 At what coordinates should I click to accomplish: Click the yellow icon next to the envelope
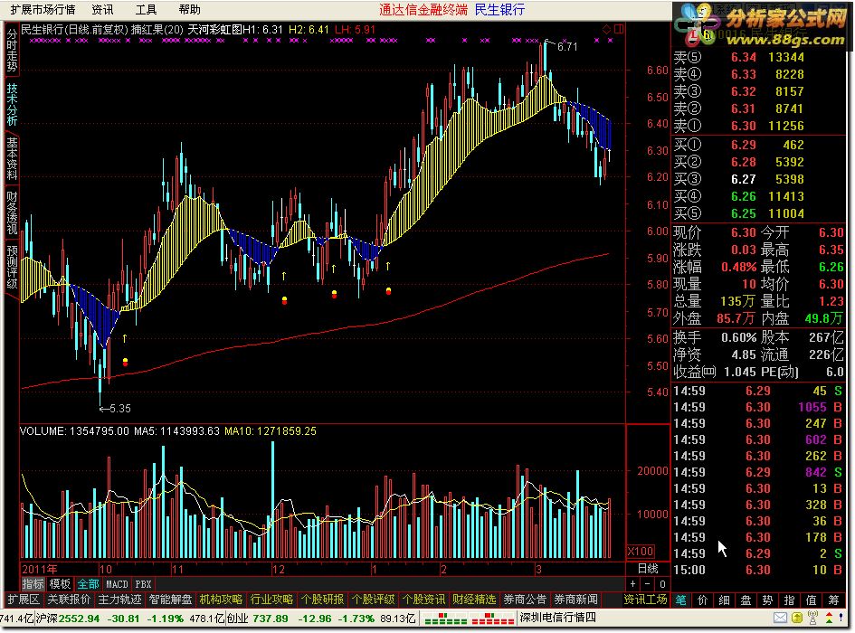tap(797, 618)
